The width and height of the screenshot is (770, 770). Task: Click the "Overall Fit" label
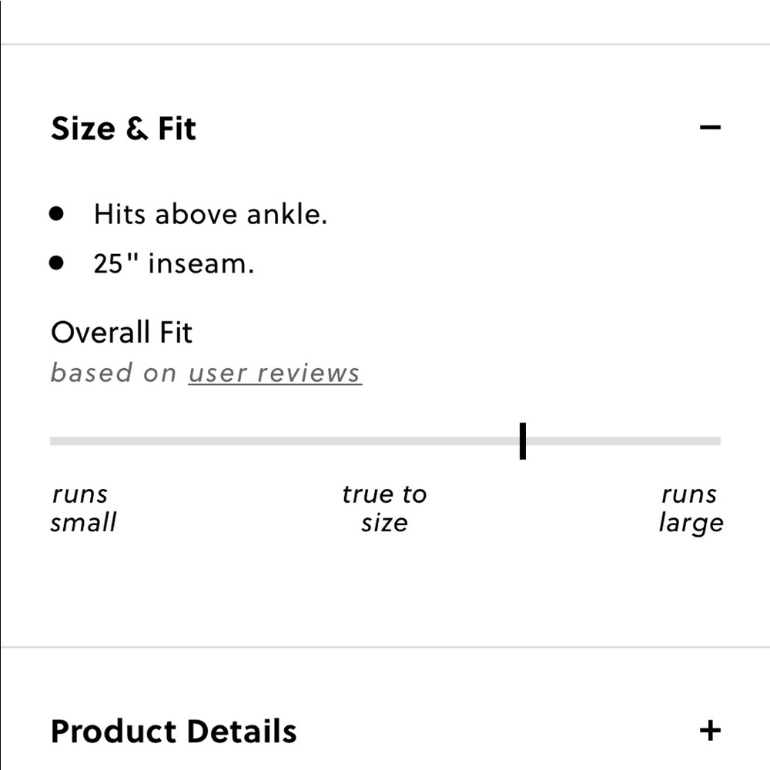[x=122, y=333]
